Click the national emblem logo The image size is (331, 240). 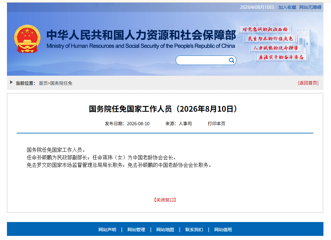coord(27,39)
